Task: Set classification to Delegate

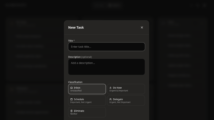Action: click(126, 101)
